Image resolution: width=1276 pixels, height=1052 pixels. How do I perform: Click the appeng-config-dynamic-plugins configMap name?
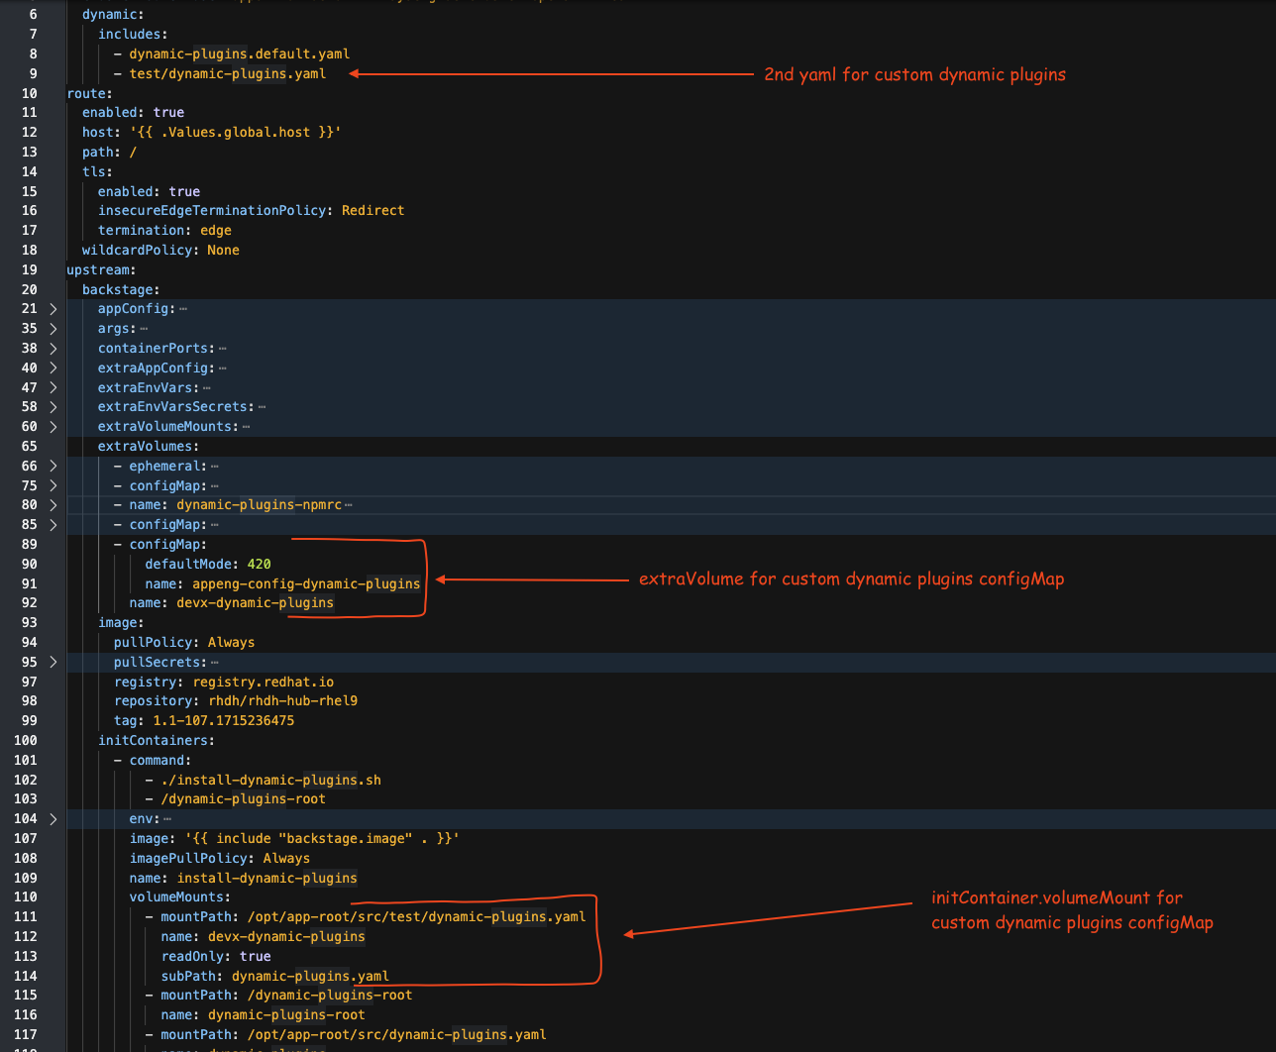click(x=306, y=583)
